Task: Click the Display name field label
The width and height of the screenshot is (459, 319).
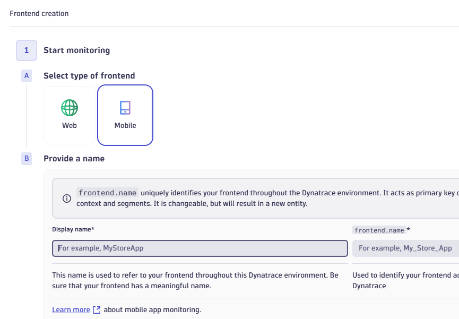Action: click(73, 229)
